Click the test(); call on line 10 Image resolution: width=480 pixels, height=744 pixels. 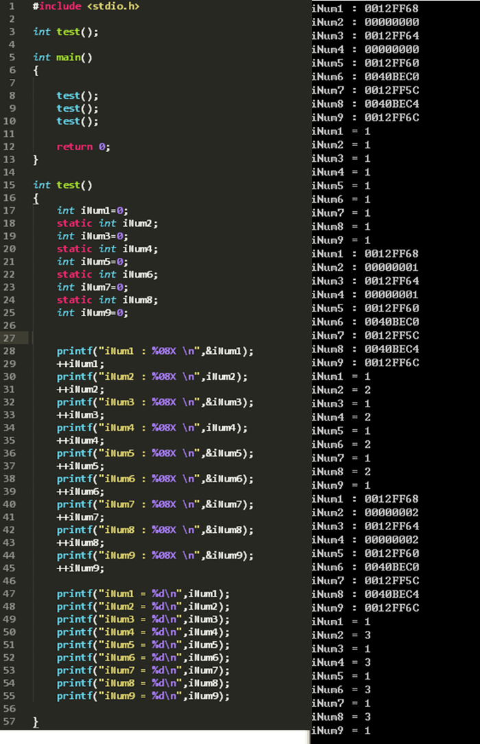[x=77, y=121]
